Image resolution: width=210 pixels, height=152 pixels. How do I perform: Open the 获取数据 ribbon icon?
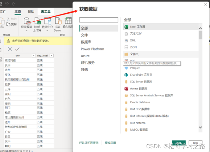27,21
